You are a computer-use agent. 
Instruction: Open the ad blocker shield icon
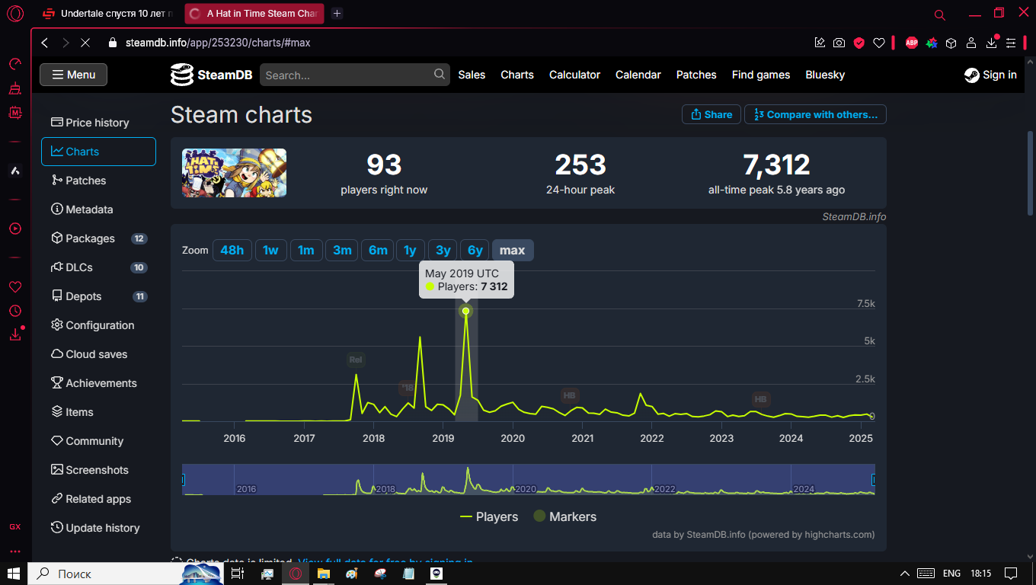(859, 43)
